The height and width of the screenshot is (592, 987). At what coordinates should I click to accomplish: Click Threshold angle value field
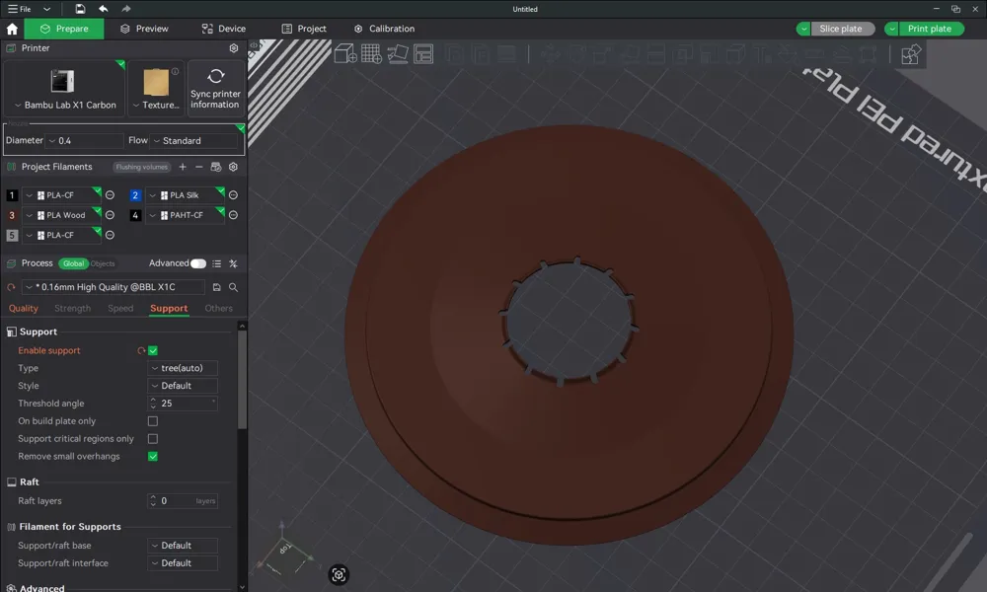(x=183, y=404)
